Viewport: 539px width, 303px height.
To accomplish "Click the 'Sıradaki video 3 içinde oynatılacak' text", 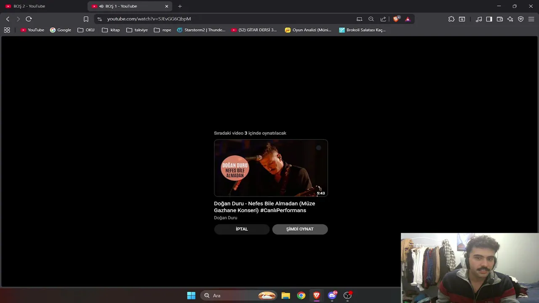I will pos(250,133).
